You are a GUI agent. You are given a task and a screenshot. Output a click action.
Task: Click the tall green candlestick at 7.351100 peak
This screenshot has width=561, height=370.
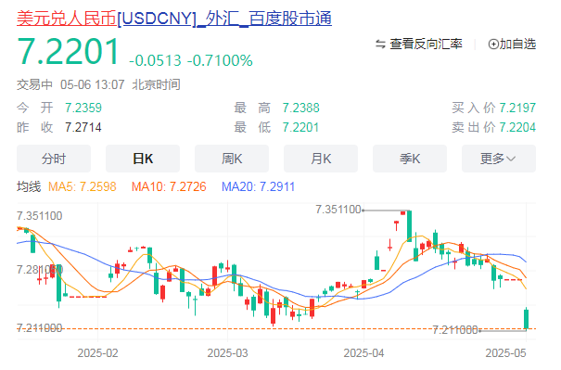tap(409, 226)
